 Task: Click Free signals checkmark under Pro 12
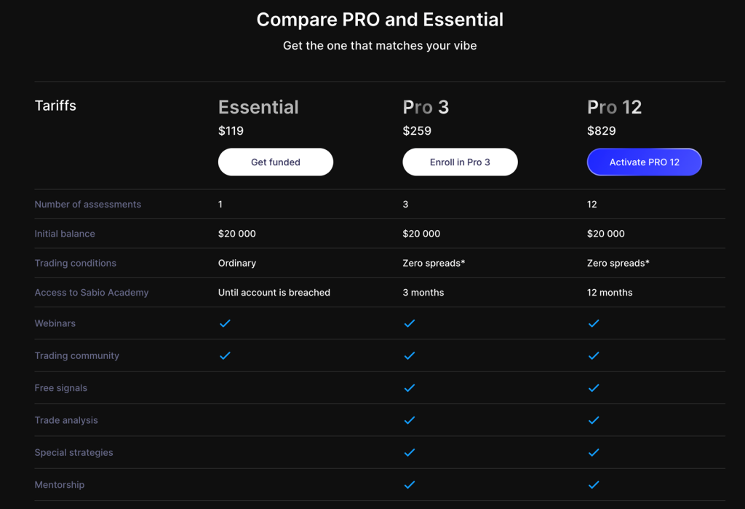pyautogui.click(x=594, y=388)
